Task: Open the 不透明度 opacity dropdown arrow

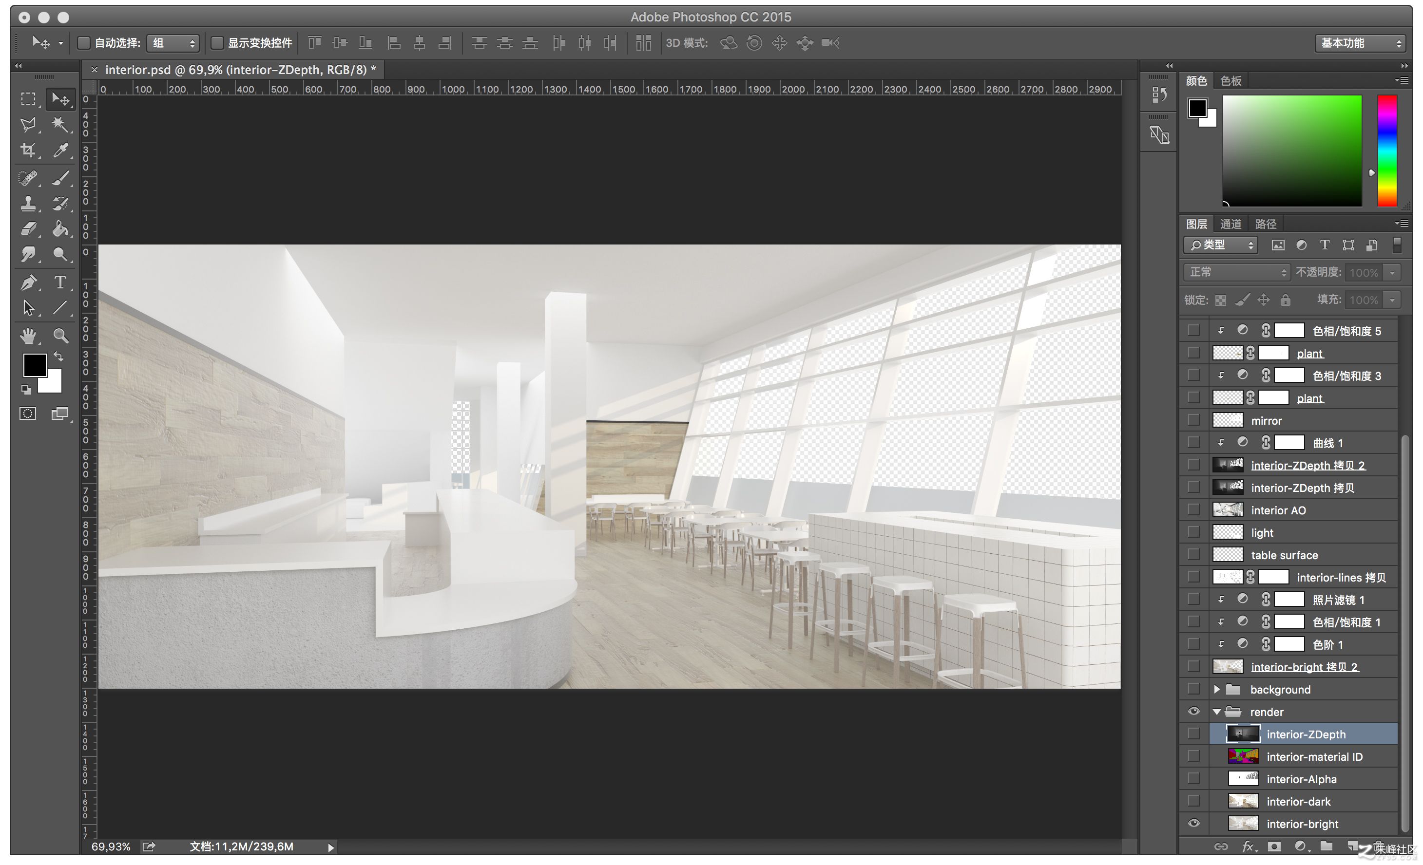Action: [x=1392, y=272]
